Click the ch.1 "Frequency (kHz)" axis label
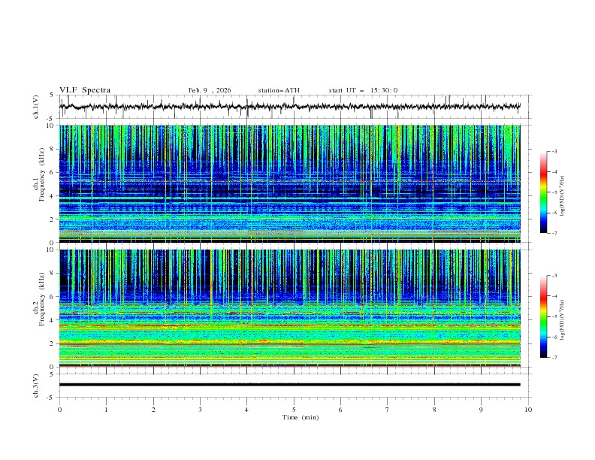Image resolution: width=595 pixels, height=460 pixels. coord(42,174)
